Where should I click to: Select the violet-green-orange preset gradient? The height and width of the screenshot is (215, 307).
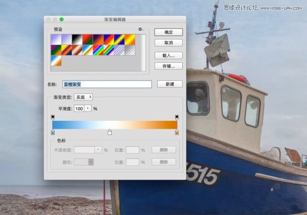(x=56, y=50)
